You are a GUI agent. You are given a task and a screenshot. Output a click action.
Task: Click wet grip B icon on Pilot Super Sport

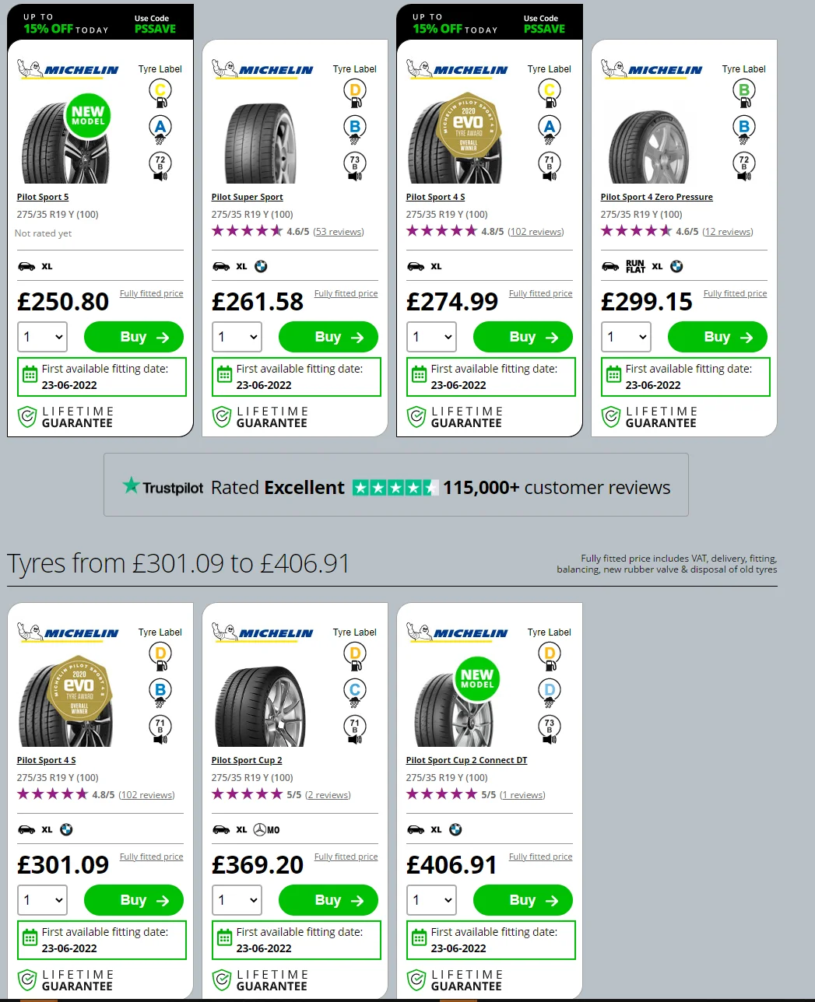(x=355, y=129)
